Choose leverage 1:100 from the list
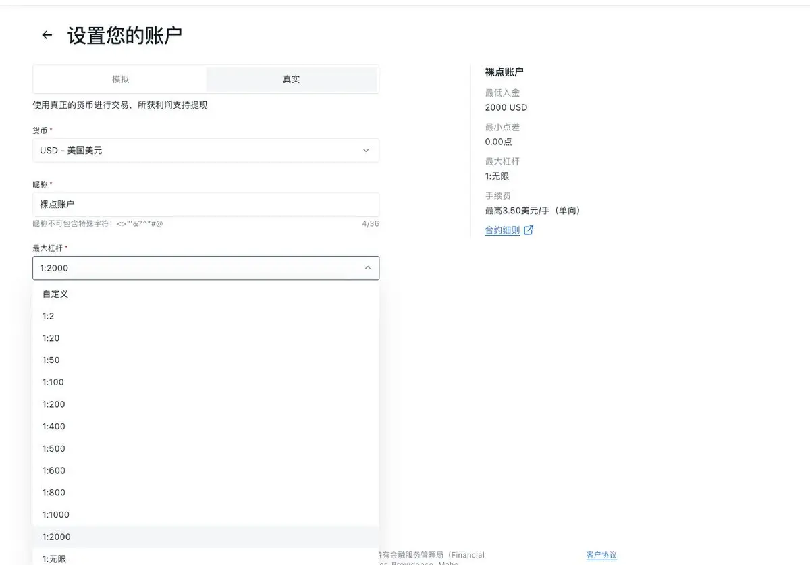 [54, 382]
